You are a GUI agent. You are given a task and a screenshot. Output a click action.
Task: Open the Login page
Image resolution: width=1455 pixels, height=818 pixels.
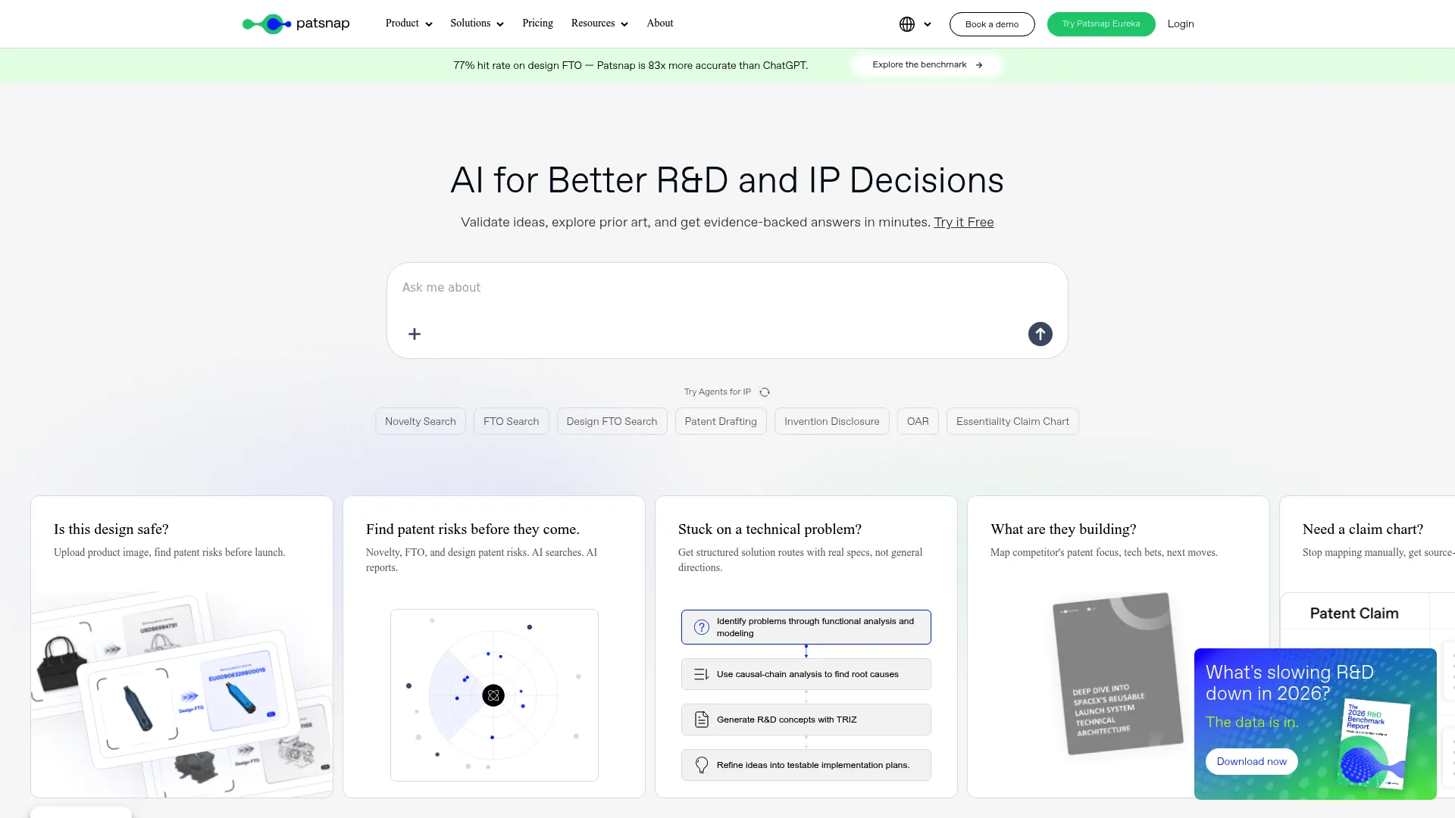[x=1181, y=24]
